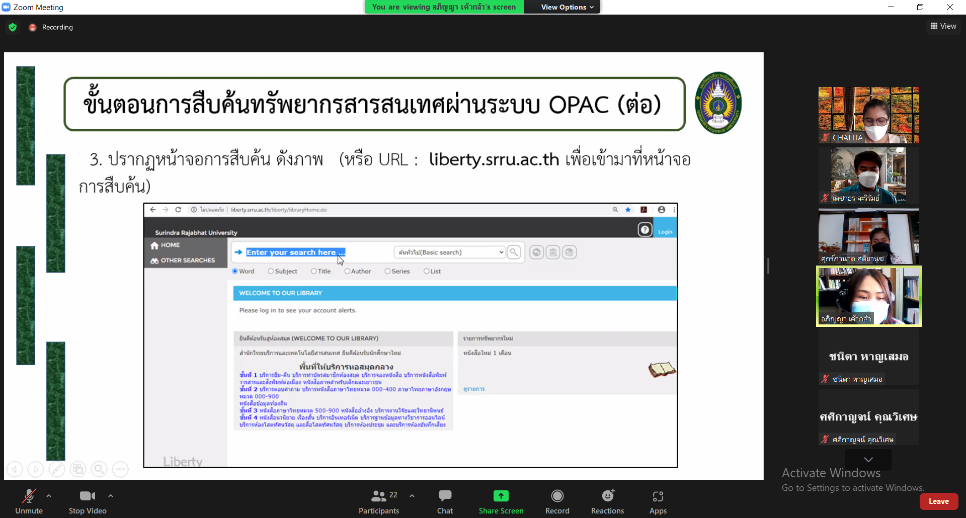Click the encryption shield icon

(x=13, y=27)
